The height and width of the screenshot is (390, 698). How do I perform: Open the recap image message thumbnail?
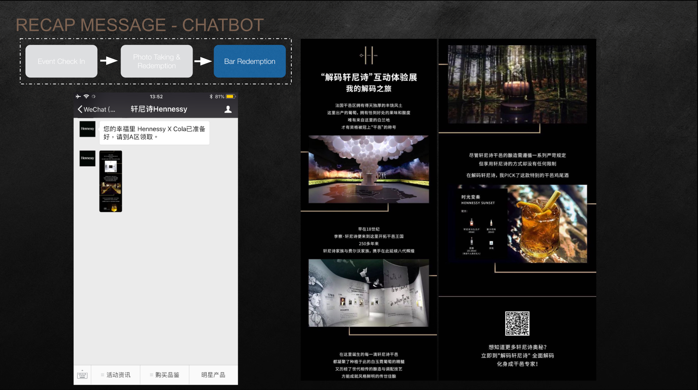(x=111, y=181)
